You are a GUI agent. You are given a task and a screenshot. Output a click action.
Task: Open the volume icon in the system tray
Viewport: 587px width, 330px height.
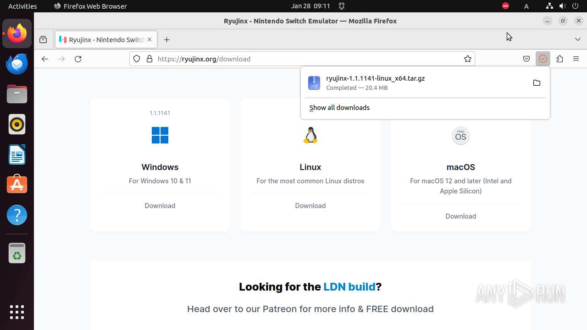562,6
